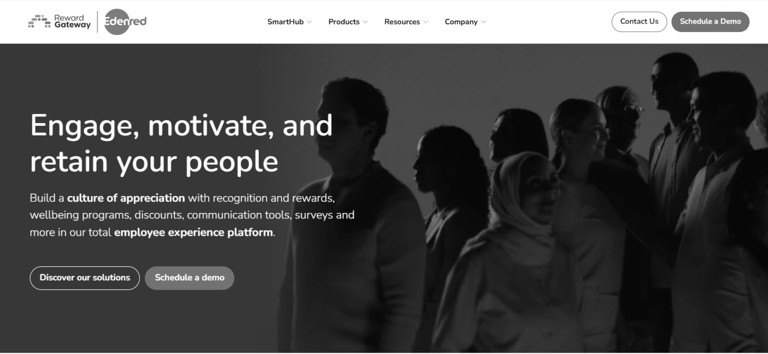This screenshot has height=354, width=768.
Task: Expand the chevron next to SmartHub
Action: (309, 22)
